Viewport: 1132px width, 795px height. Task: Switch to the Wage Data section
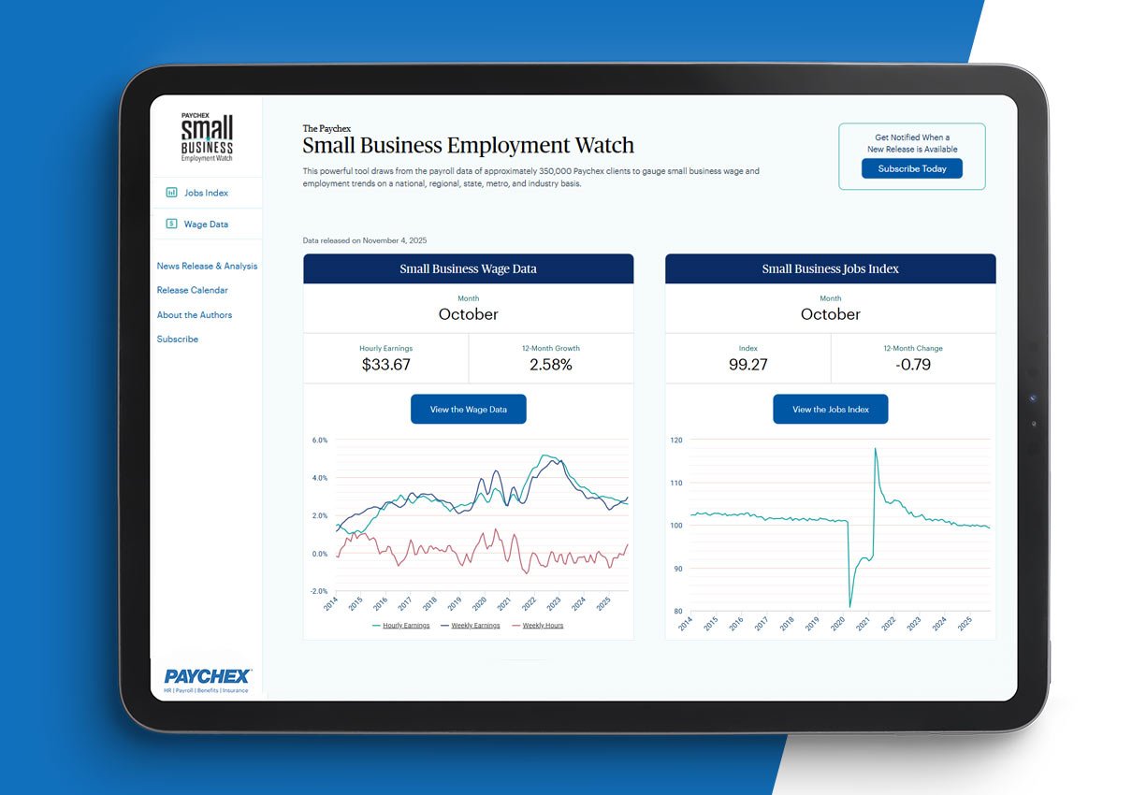201,224
